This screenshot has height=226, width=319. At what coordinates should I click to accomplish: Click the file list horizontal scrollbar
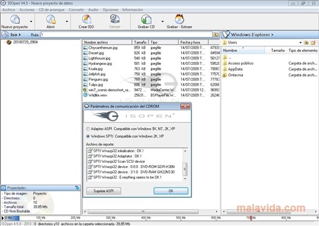point(143,212)
